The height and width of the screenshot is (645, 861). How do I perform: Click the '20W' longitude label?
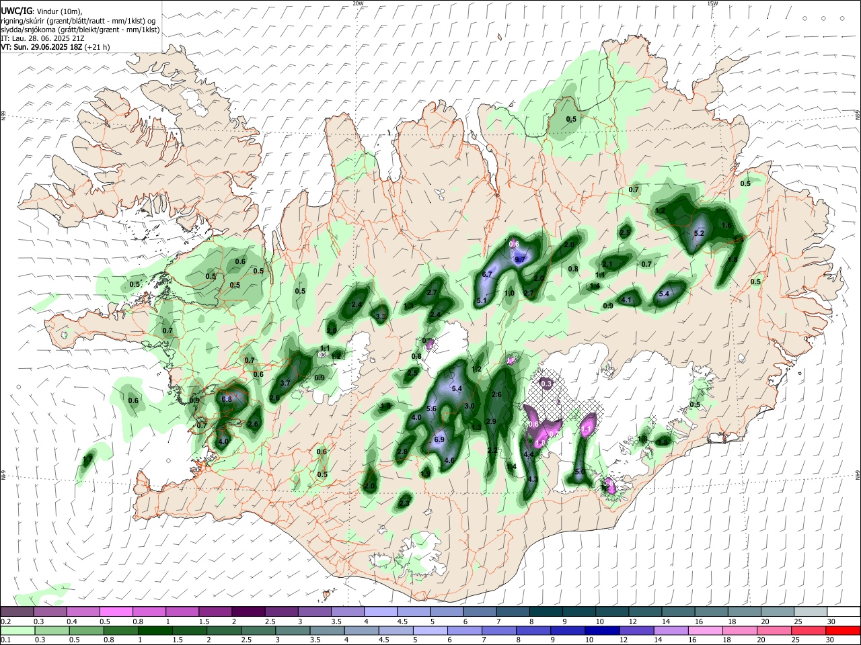358,3
